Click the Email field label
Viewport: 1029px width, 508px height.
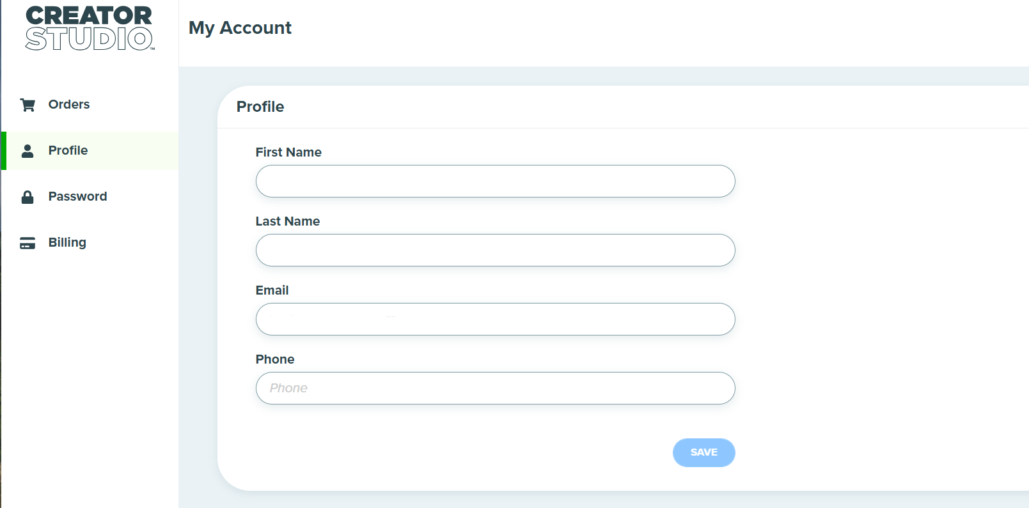click(272, 290)
